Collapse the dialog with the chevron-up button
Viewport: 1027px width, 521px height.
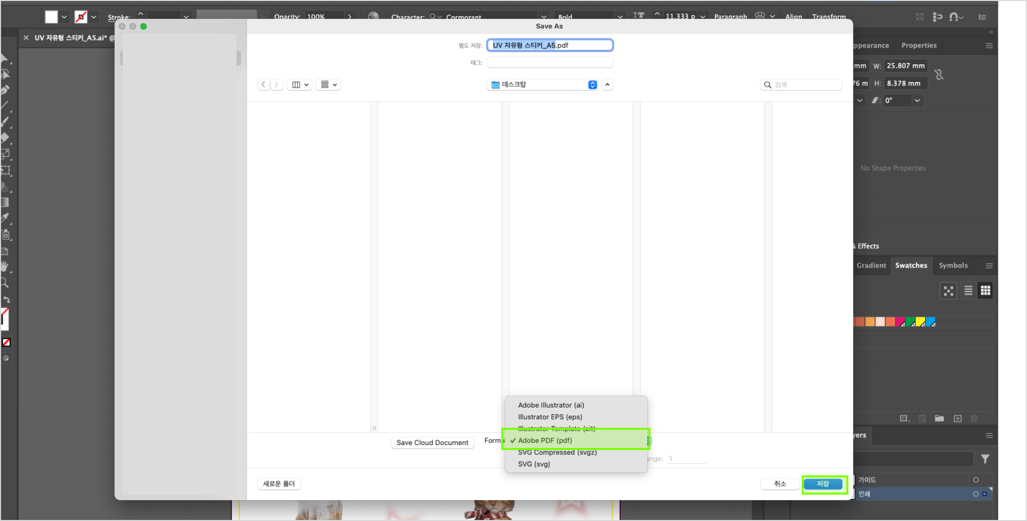[x=607, y=85]
